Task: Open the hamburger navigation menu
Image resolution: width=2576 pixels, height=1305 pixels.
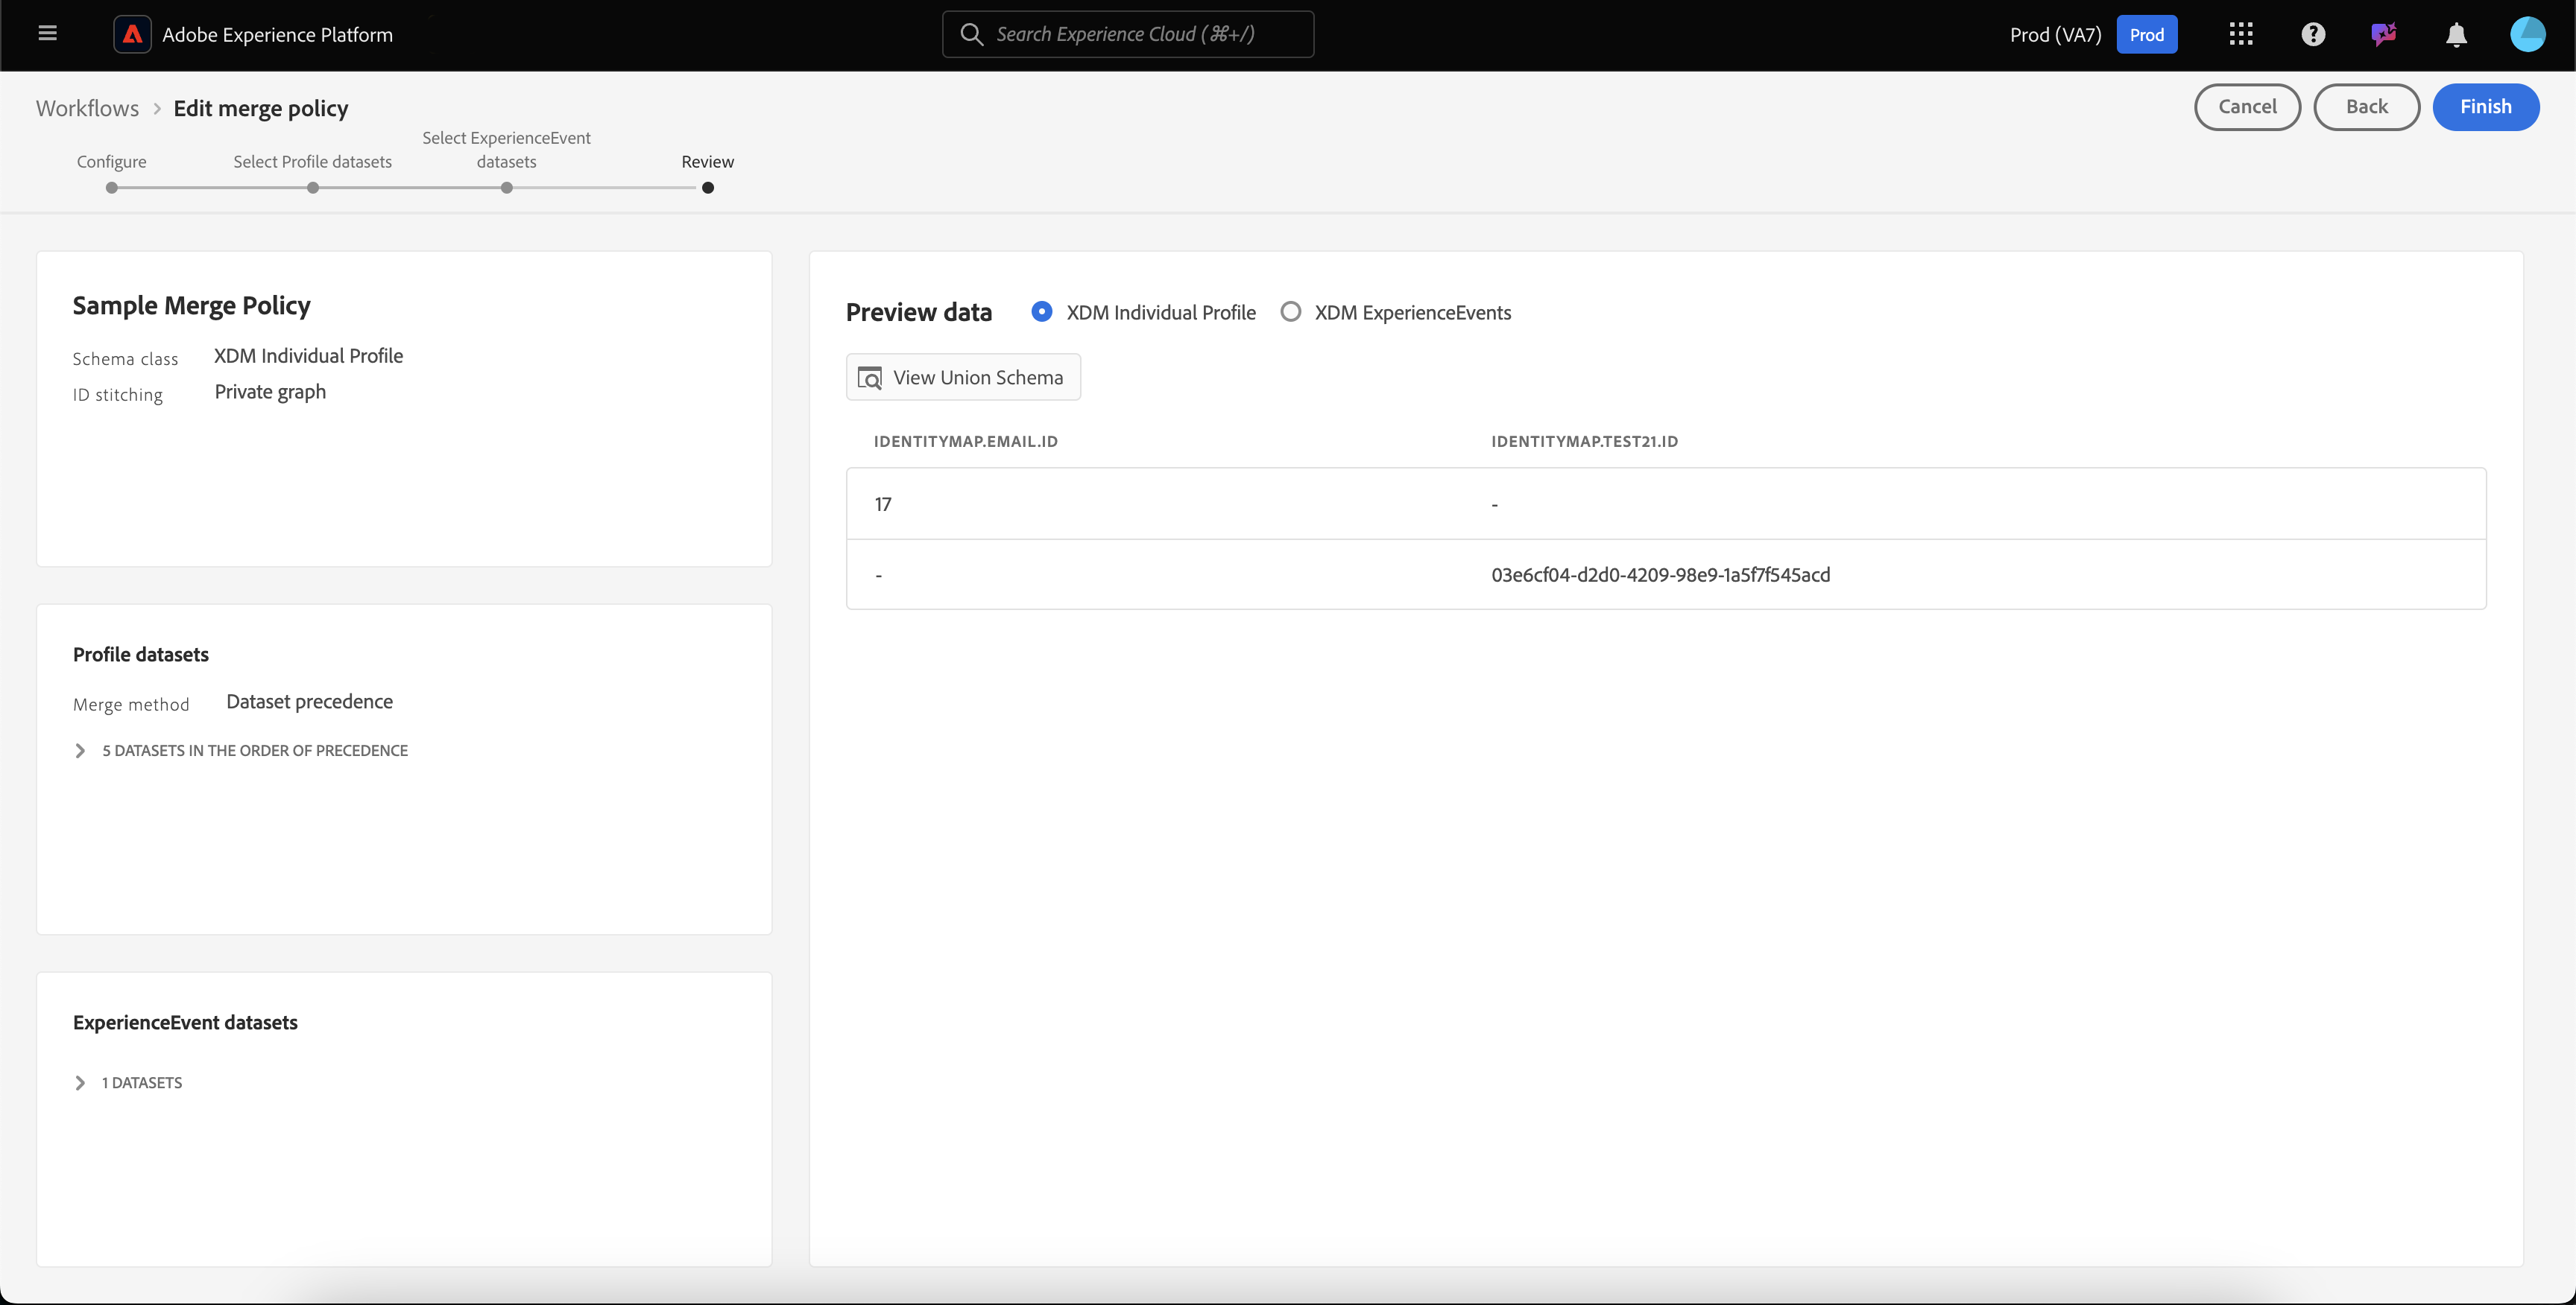Action: click(47, 34)
